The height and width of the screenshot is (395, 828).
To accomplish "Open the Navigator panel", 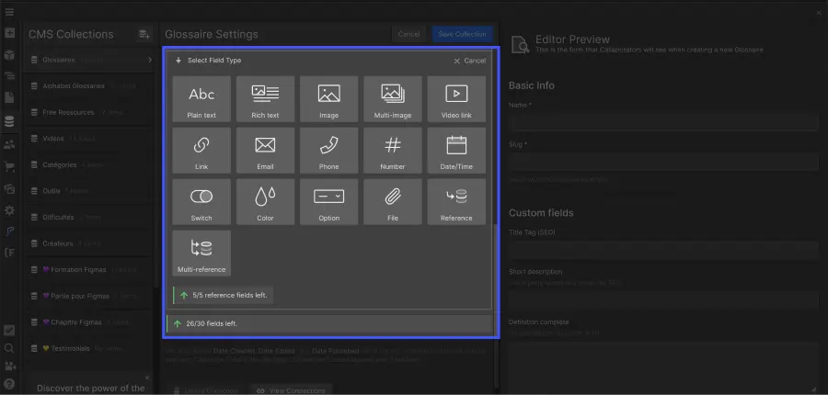I will (x=9, y=76).
